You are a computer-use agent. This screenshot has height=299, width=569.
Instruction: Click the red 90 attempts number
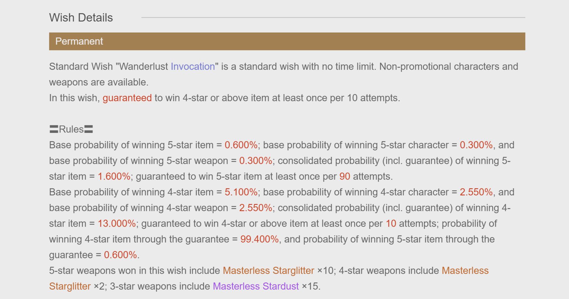pyautogui.click(x=345, y=176)
